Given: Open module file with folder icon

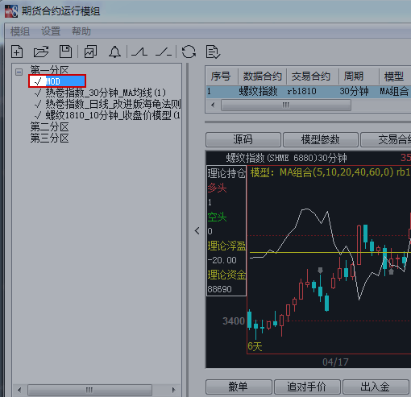Looking at the screenshot, I should point(41,52).
